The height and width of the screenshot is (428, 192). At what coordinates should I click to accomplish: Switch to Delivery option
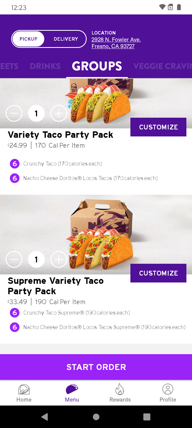(66, 39)
